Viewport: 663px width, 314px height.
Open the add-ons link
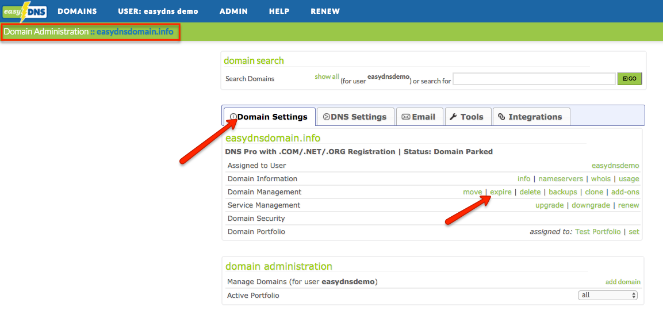click(626, 192)
